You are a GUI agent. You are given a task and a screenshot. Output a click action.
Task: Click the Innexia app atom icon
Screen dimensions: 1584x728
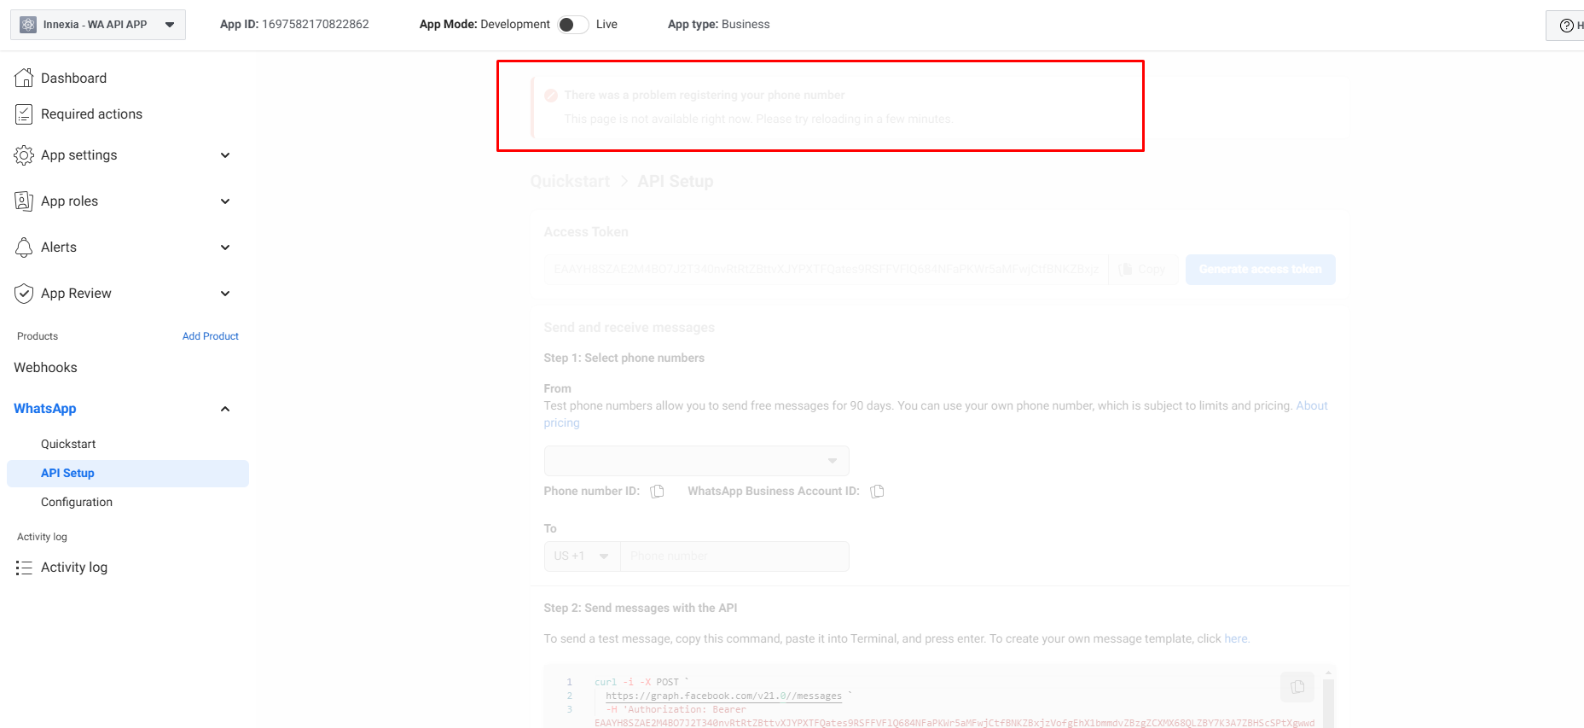click(x=28, y=25)
